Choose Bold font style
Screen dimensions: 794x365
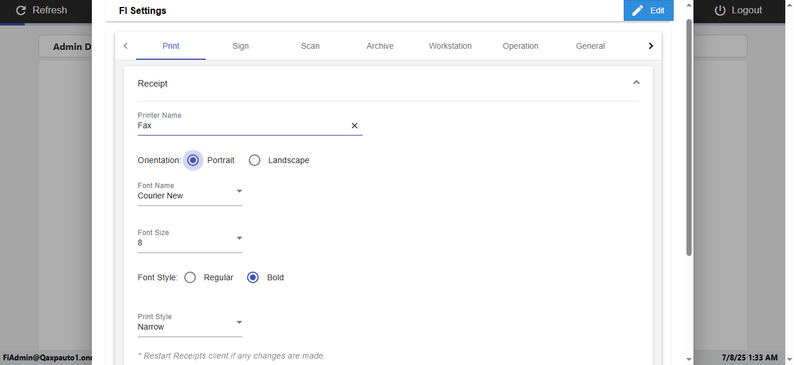pyautogui.click(x=253, y=277)
